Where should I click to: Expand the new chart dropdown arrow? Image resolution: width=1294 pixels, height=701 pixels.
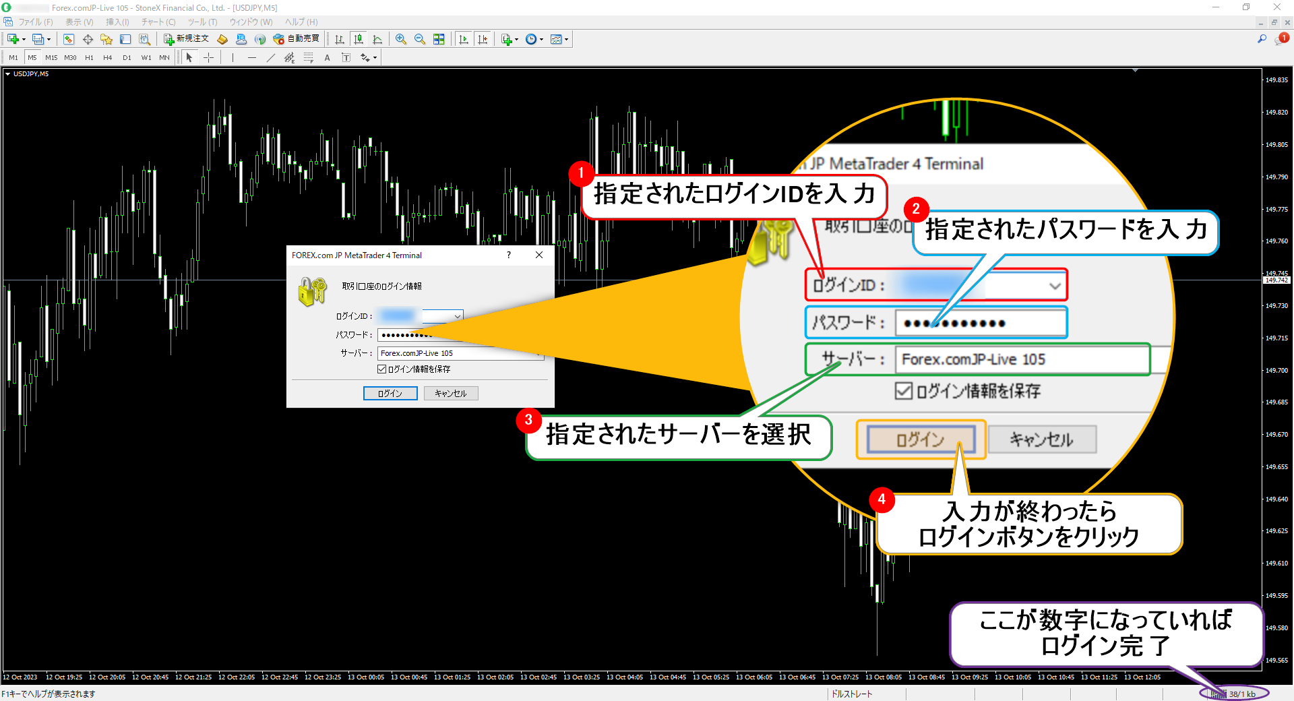(x=24, y=39)
